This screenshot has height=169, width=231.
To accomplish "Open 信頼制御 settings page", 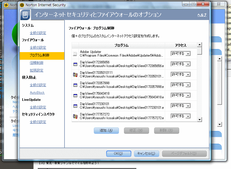I will 37,63.
